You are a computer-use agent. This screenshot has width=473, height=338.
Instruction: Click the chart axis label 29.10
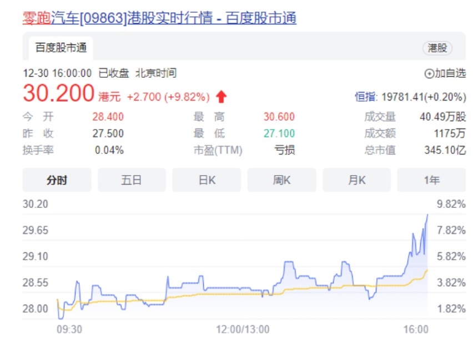click(x=36, y=256)
